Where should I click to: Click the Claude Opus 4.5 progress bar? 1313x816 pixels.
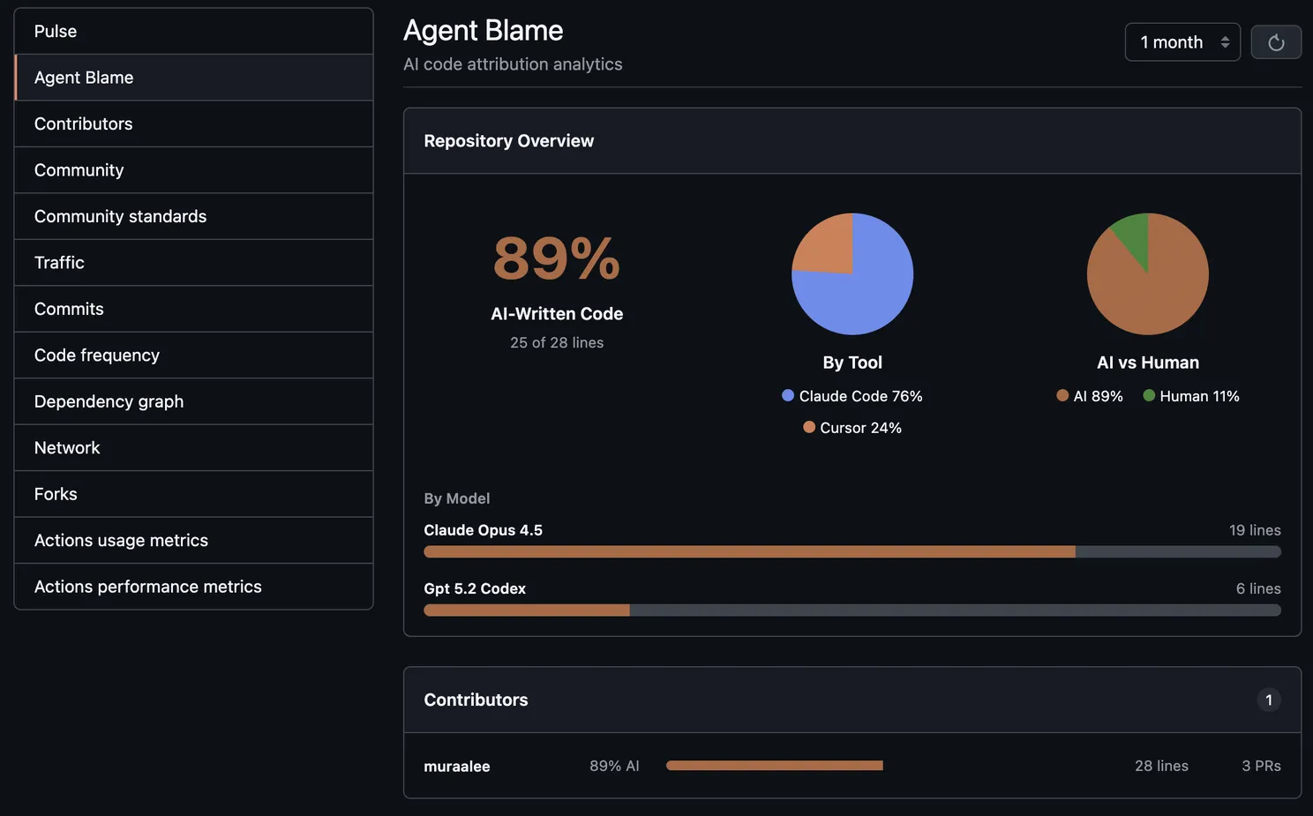pyautogui.click(x=852, y=552)
